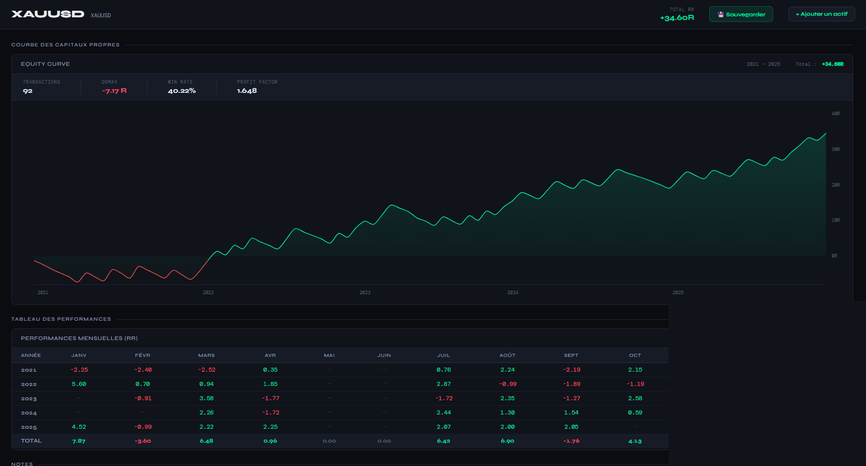Click the Sauvegarder button
The image size is (866, 466).
[741, 14]
